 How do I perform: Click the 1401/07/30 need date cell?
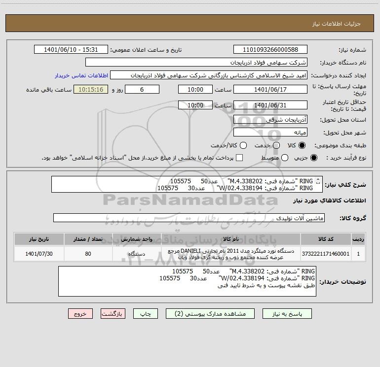(x=39, y=254)
